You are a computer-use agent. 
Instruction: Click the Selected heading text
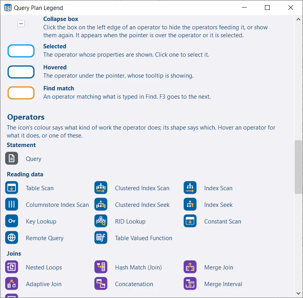click(x=55, y=46)
